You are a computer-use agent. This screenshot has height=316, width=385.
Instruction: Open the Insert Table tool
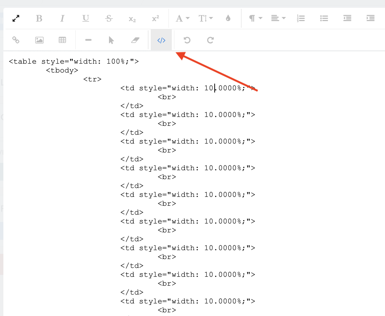click(62, 40)
